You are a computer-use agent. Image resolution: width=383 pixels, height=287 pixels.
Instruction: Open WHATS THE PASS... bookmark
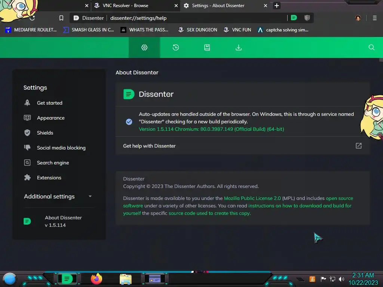(144, 30)
